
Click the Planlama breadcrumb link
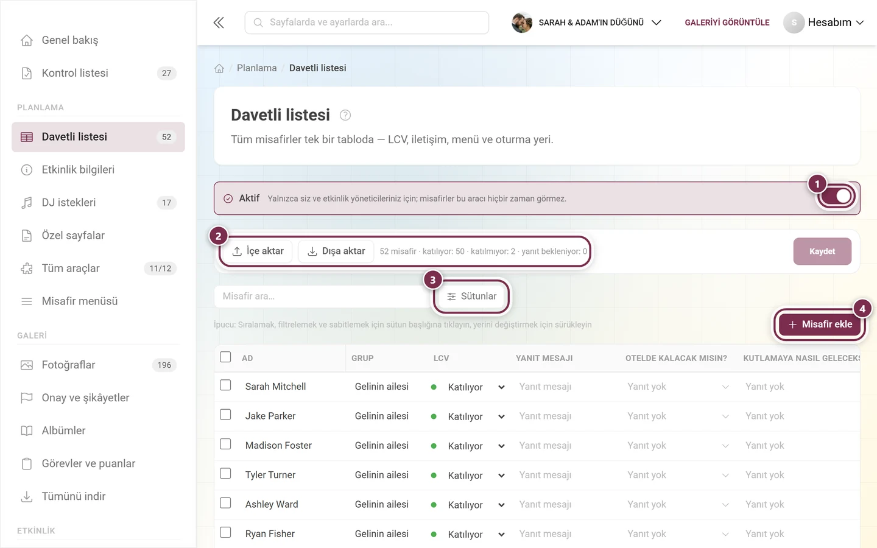[x=257, y=68]
